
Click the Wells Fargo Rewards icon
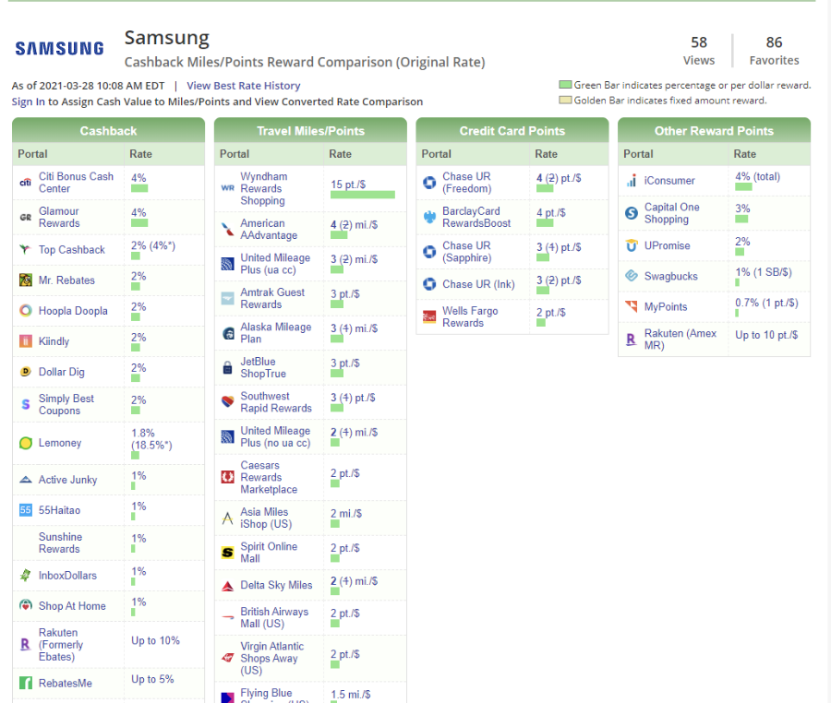(x=429, y=316)
